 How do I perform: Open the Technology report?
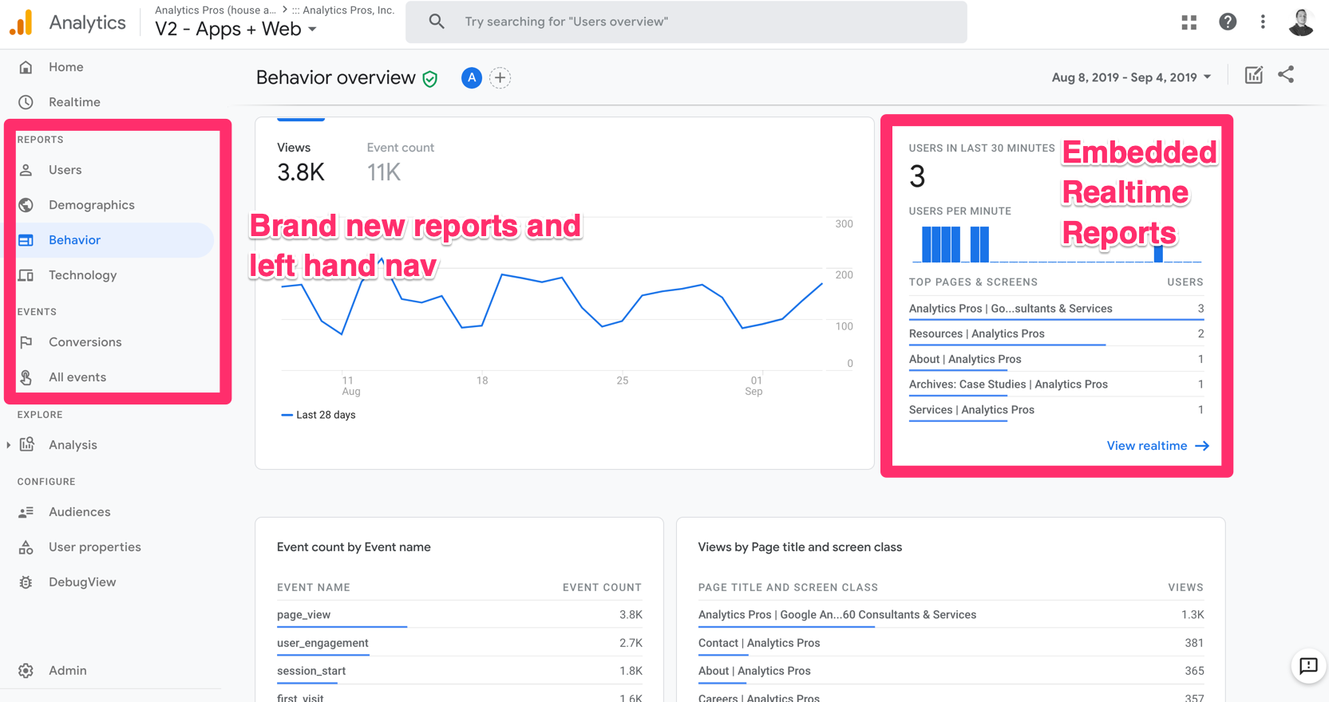click(x=83, y=275)
